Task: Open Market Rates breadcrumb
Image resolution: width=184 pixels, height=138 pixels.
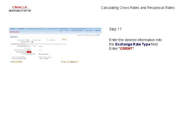Action: (x=65, y=29)
